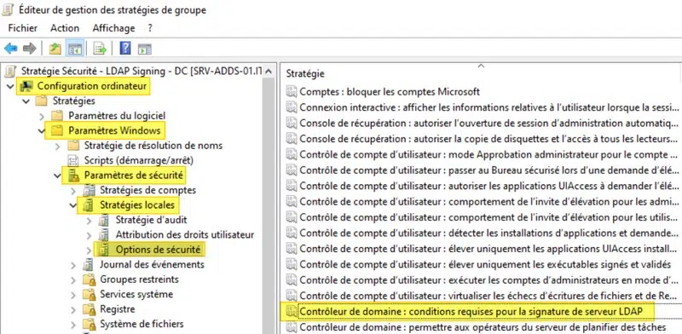Open the Fichier menu
Screen dimensions: 682x334
(x=23, y=28)
